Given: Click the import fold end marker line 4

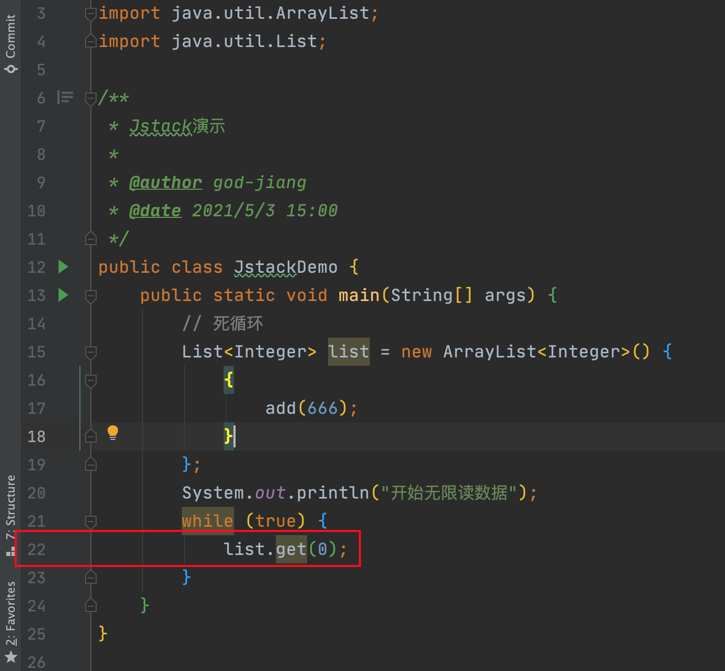Looking at the screenshot, I should 91,41.
